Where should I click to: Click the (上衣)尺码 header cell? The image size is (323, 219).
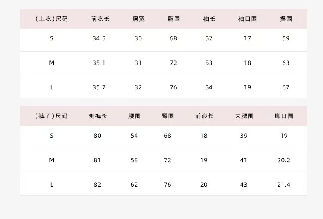click(x=52, y=19)
